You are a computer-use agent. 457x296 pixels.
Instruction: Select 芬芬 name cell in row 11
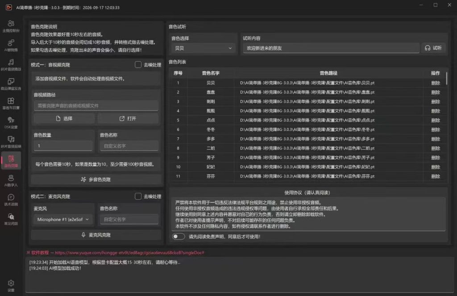pyautogui.click(x=211, y=176)
